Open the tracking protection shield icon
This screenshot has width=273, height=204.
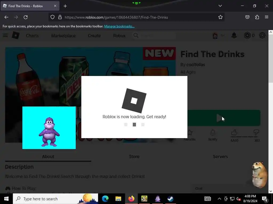point(53,17)
